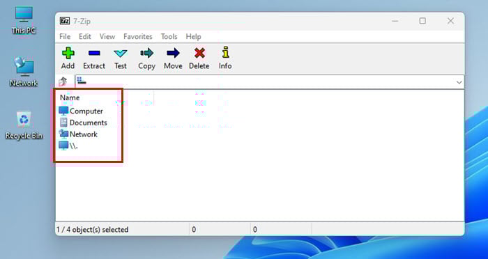The width and height of the screenshot is (488, 259).
Task: Click the Move toolbar icon
Action: pos(173,53)
